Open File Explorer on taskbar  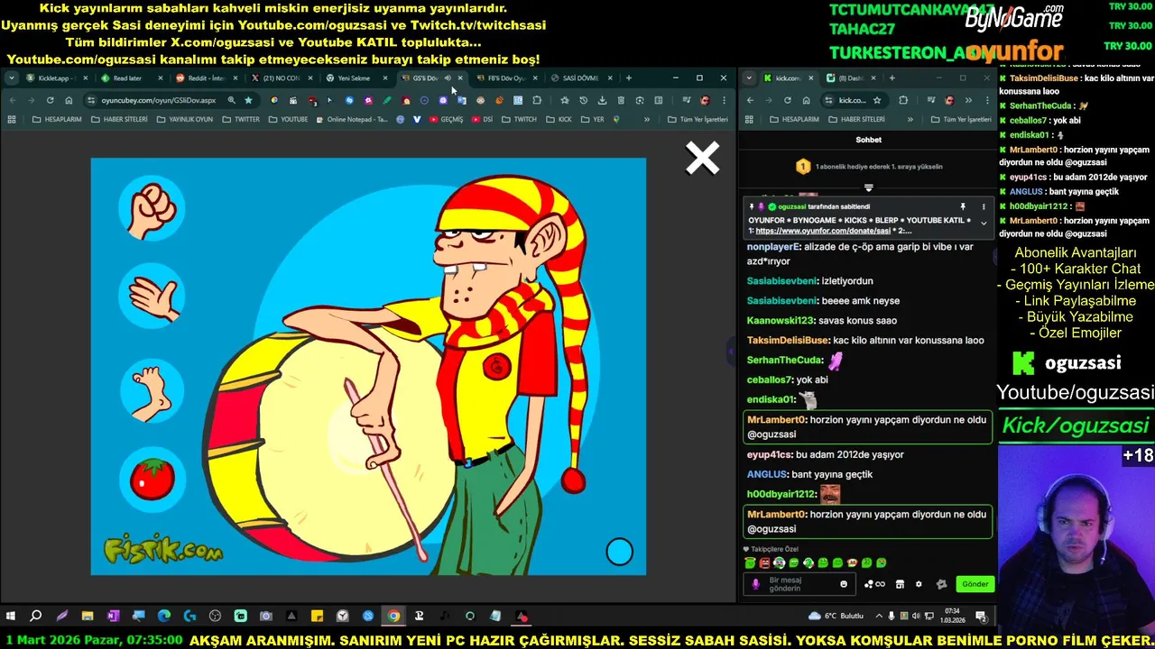[88, 617]
